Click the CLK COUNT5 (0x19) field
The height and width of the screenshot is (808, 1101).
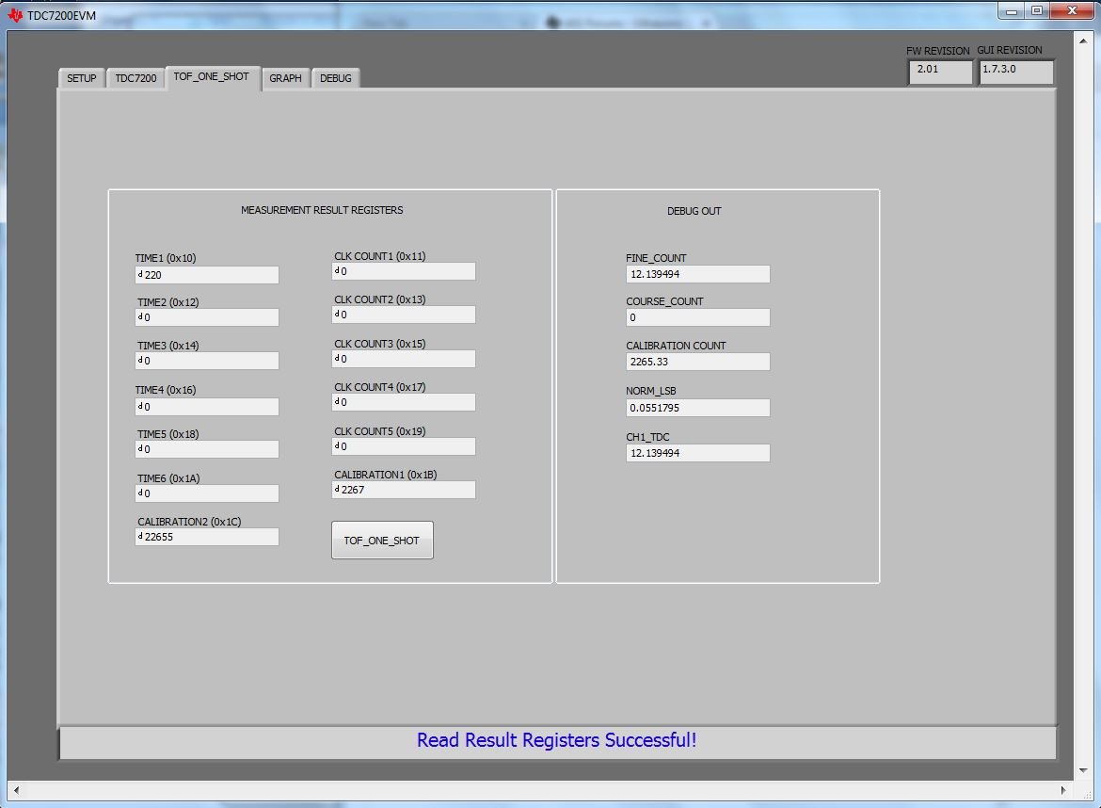click(403, 446)
